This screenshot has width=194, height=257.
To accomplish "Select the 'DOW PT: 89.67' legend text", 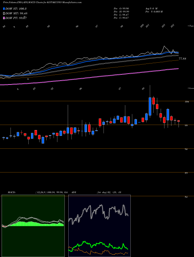I will coord(16,18).
